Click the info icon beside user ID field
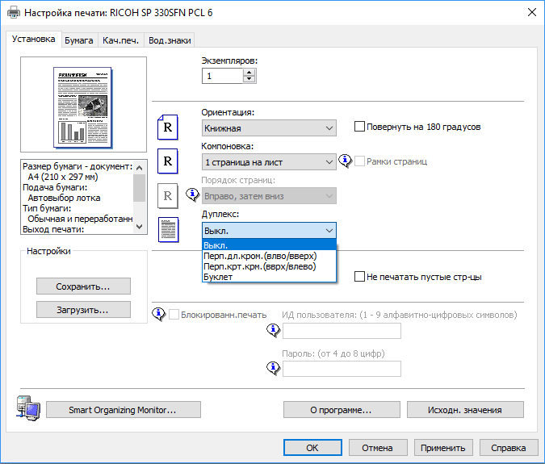Viewport: 545px width, 464px height. click(x=273, y=330)
